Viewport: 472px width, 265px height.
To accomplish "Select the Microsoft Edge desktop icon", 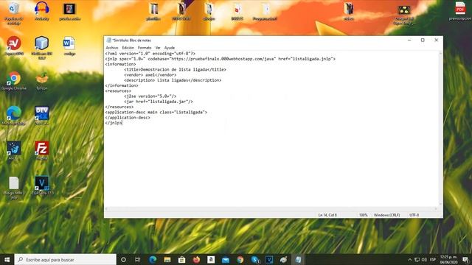I will pos(14,113).
